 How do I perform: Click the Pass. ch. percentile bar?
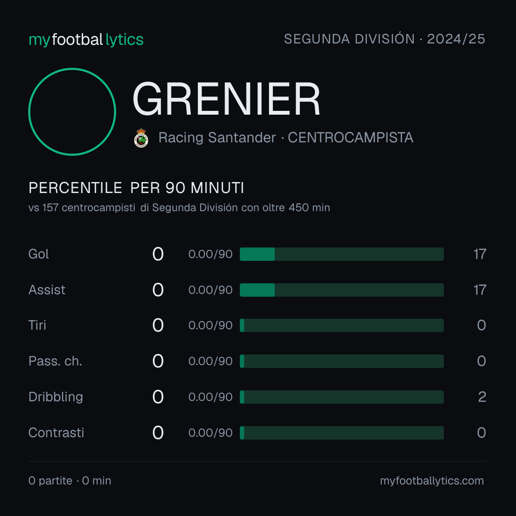[x=342, y=361]
